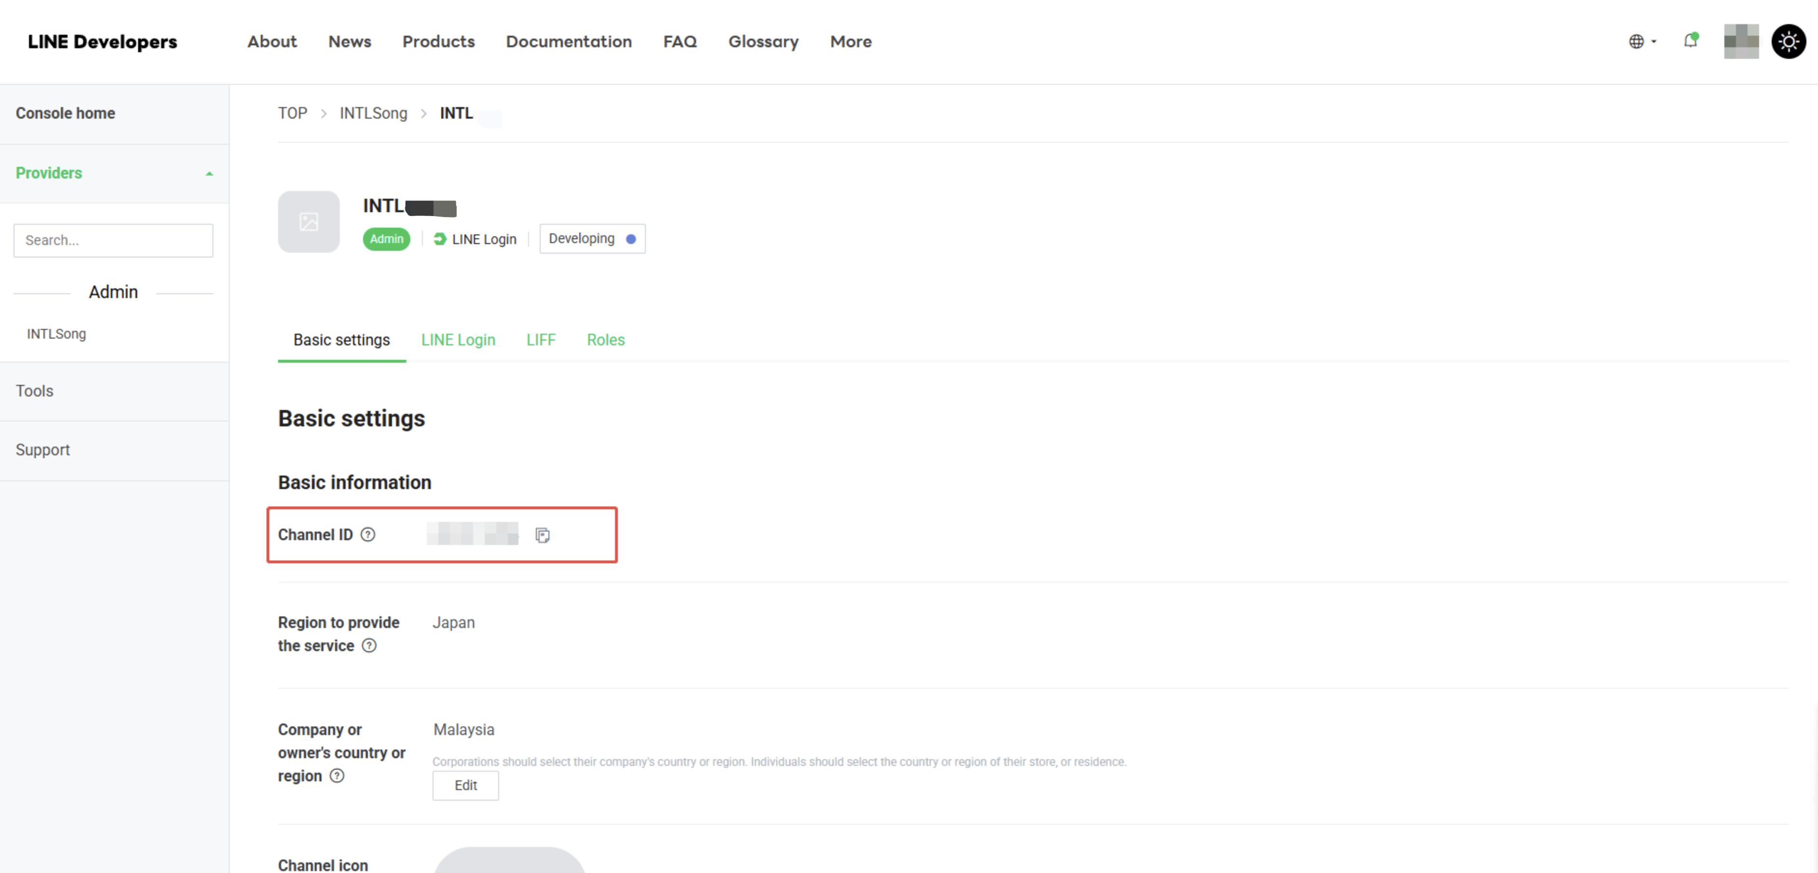
Task: Switch to the LINE Login tab
Action: (458, 340)
